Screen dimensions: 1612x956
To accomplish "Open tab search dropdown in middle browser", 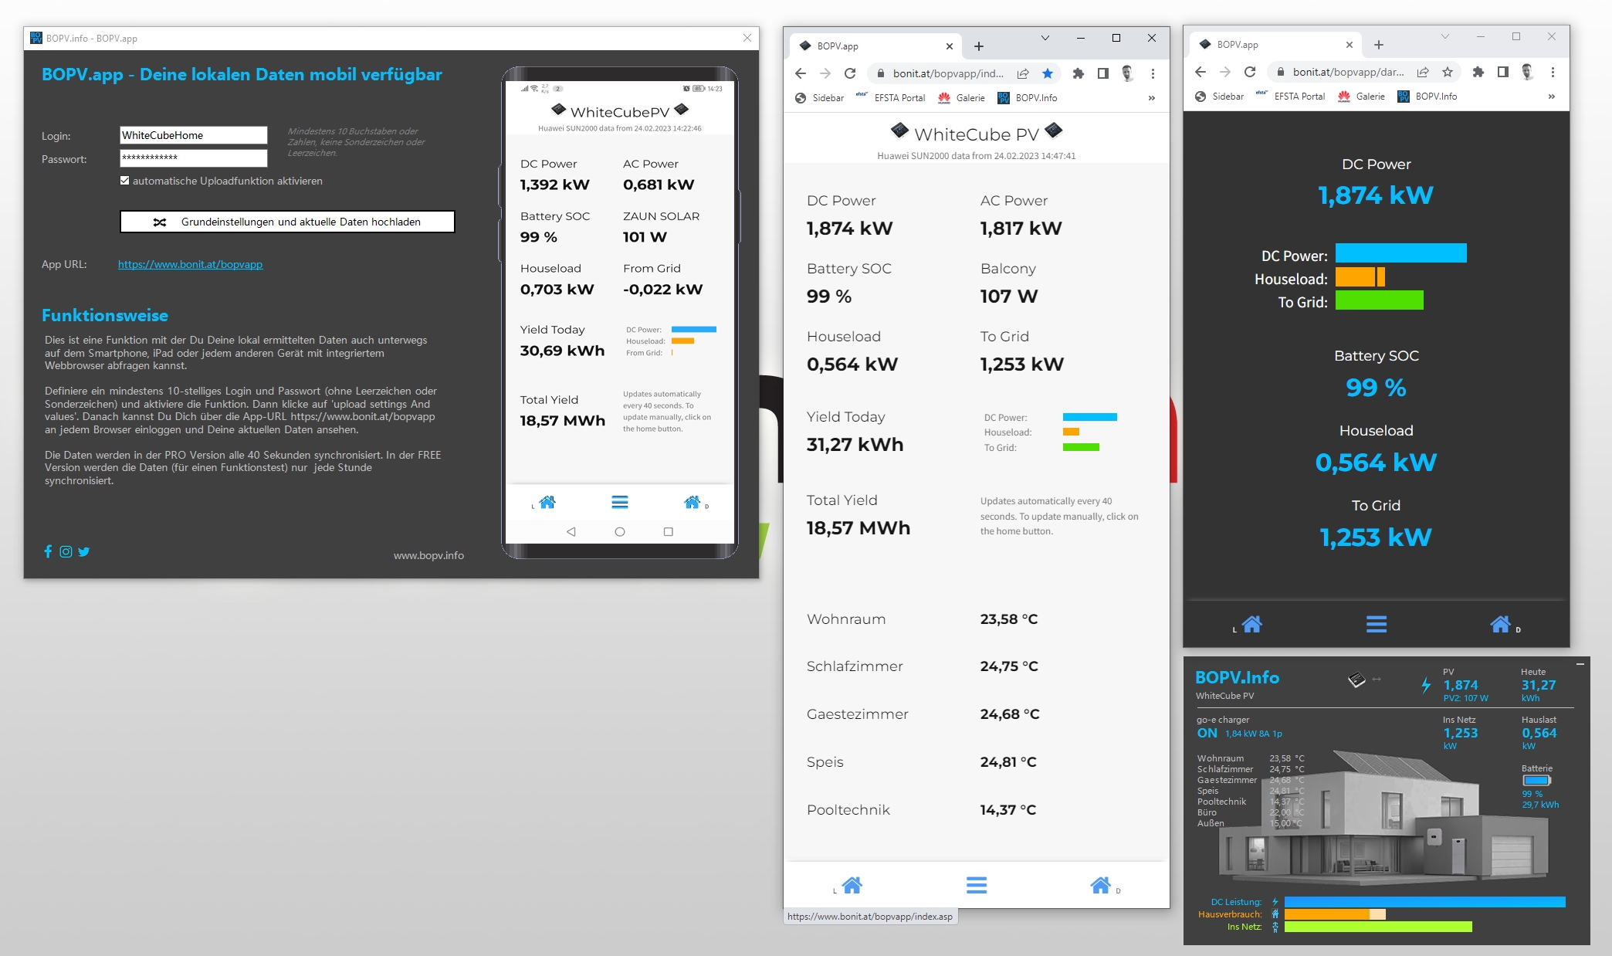I will click(x=1045, y=38).
